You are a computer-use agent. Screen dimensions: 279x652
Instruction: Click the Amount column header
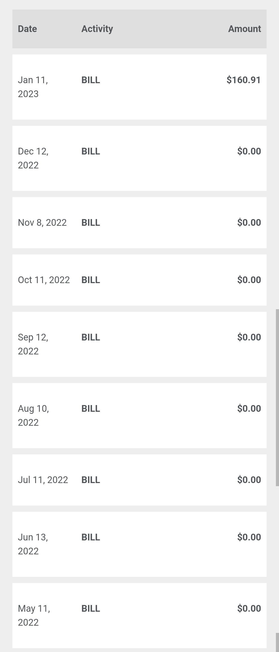(244, 29)
